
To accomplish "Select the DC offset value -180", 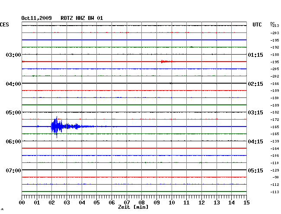I will click(x=275, y=98).
